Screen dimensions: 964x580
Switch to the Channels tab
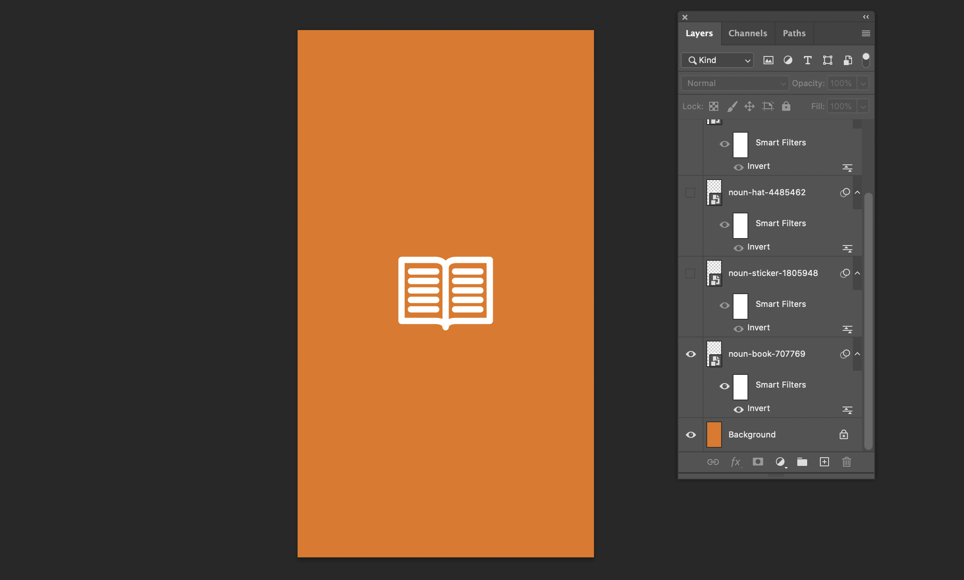[x=747, y=33]
